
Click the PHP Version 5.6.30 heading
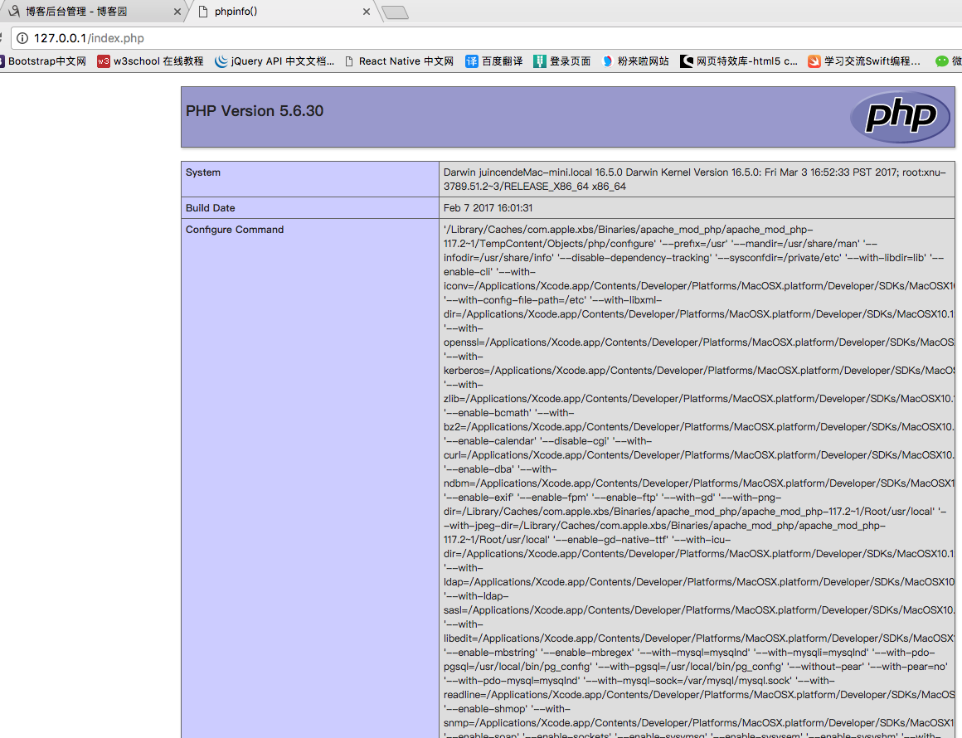(x=255, y=111)
